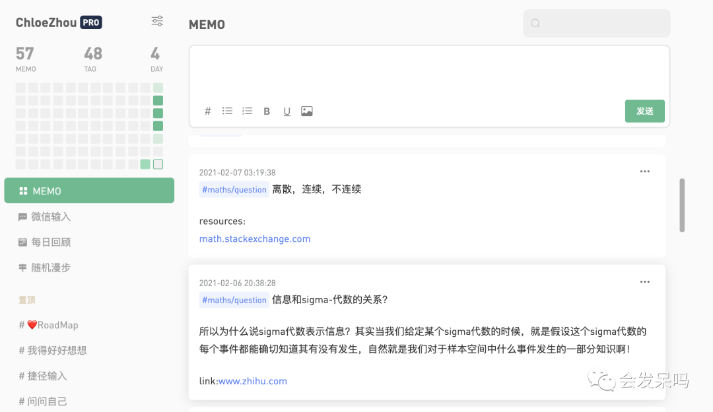Toggle bold formatting in the memo editor
The image size is (713, 412).
[267, 111]
